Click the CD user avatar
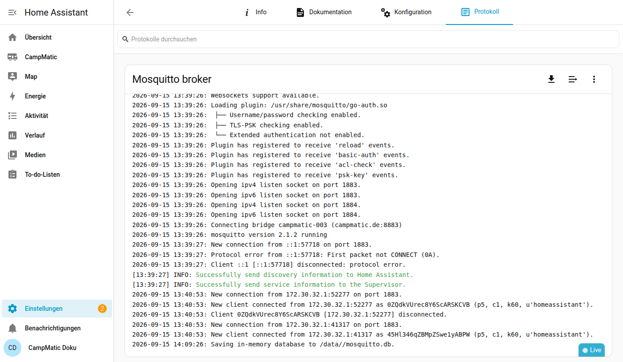The image size is (623, 362). 12,348
